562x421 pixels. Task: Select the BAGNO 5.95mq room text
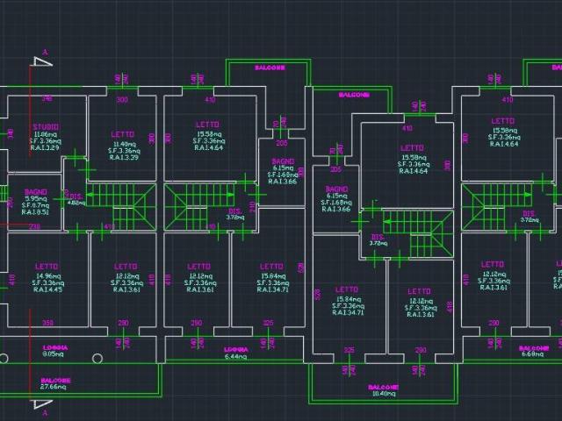[35, 202]
